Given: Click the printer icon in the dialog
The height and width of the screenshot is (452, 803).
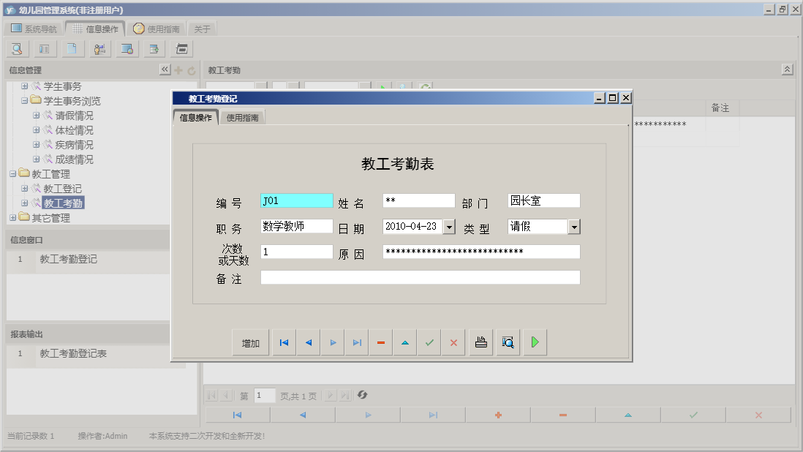Looking at the screenshot, I should 481,342.
